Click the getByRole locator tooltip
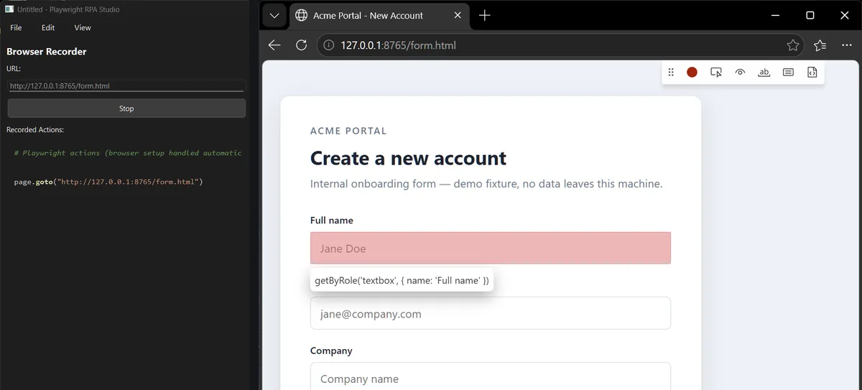The height and width of the screenshot is (390, 862). [x=402, y=281]
